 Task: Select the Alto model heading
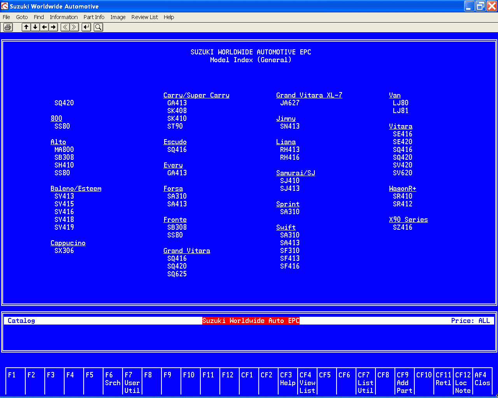pyautogui.click(x=58, y=142)
